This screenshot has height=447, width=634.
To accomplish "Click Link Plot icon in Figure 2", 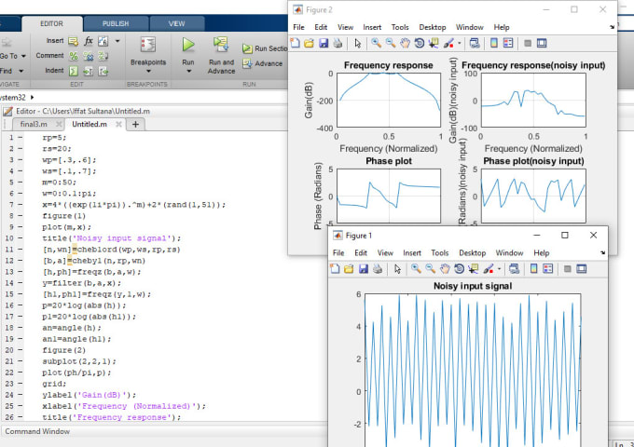I will pos(475,43).
